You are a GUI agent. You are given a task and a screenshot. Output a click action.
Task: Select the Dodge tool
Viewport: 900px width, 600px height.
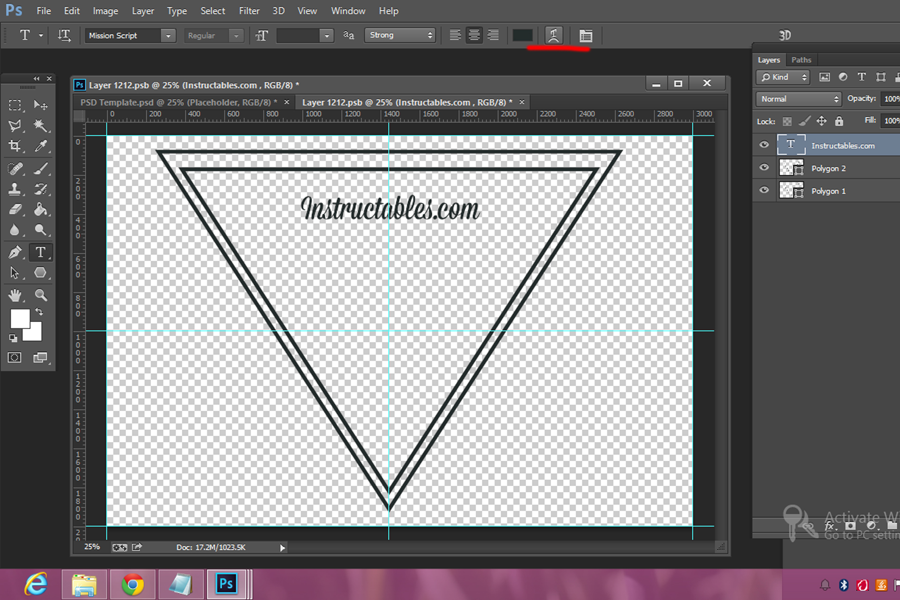[x=40, y=230]
